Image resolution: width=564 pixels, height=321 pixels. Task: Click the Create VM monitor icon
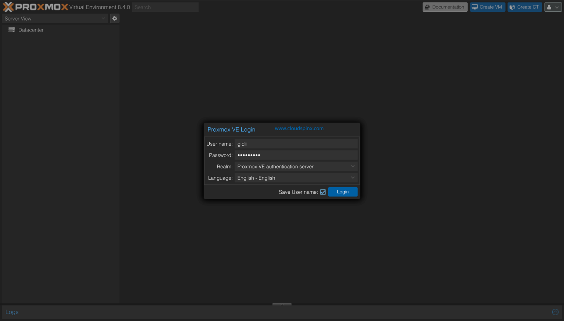coord(475,7)
